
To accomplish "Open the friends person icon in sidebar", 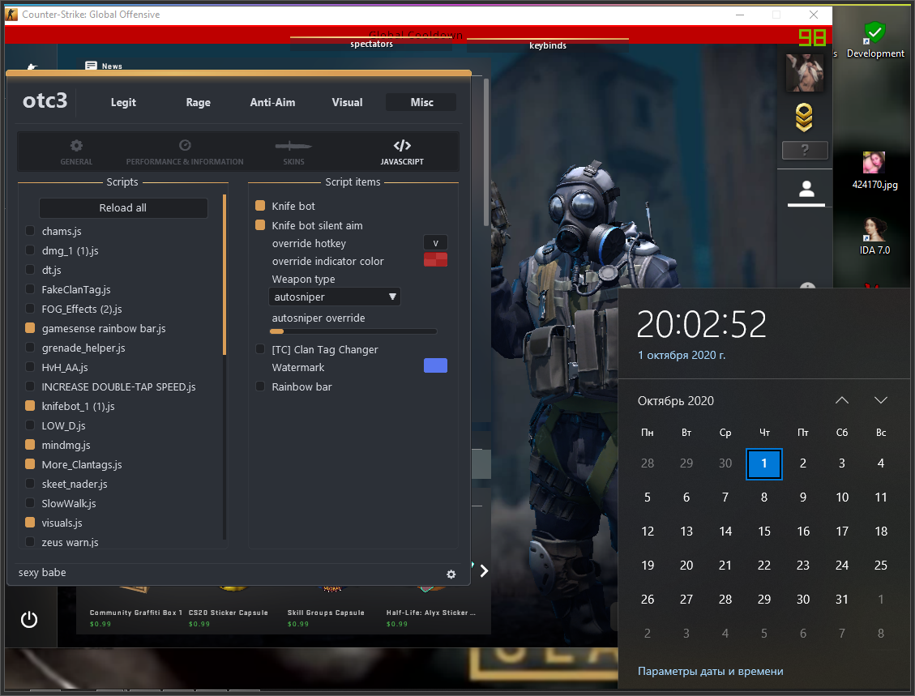I will 806,189.
